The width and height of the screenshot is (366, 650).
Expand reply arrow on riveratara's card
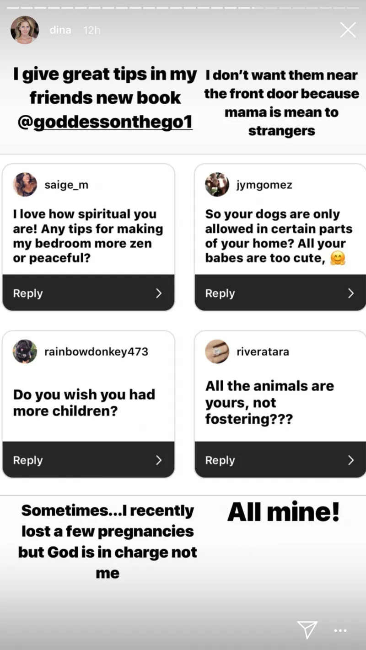351,460
